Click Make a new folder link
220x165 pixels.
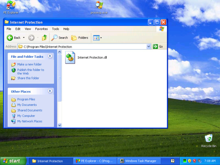tap(29, 64)
